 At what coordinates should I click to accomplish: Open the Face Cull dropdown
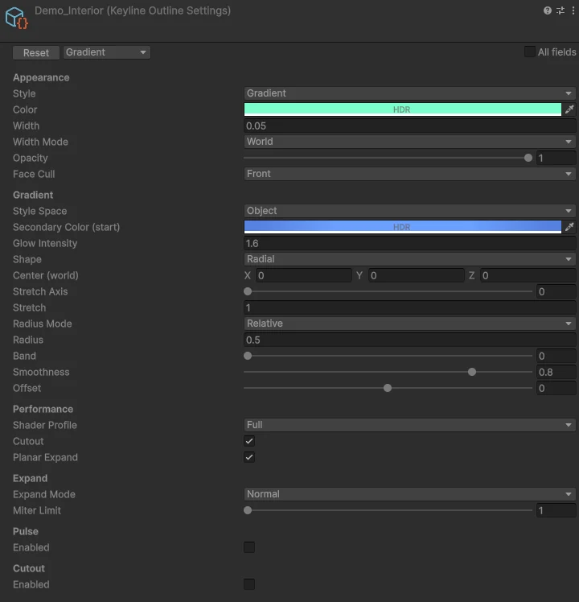[x=410, y=174]
